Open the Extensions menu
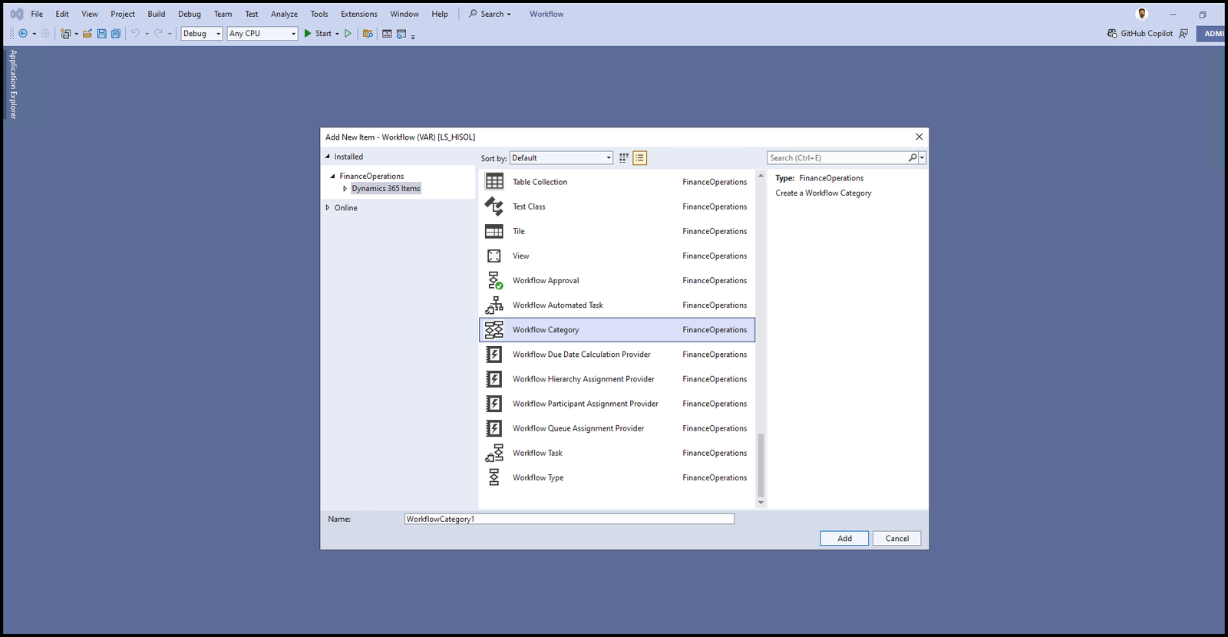 [359, 14]
